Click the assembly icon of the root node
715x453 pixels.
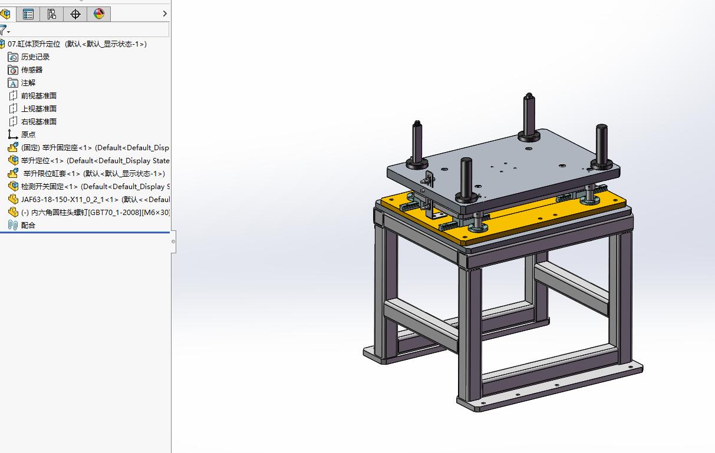click(x=2, y=44)
